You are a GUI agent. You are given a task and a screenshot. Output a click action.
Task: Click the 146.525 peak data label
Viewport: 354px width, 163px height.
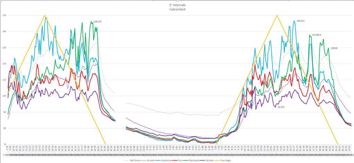[300, 21]
